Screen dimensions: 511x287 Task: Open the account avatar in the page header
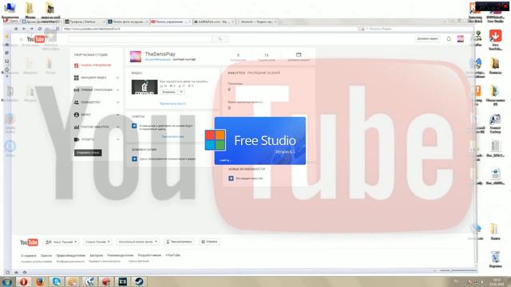click(x=460, y=39)
